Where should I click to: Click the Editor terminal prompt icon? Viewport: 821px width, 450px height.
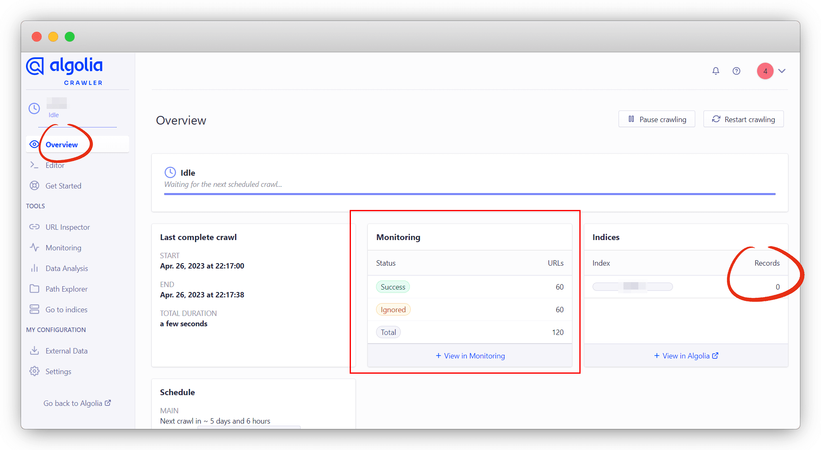click(x=34, y=165)
